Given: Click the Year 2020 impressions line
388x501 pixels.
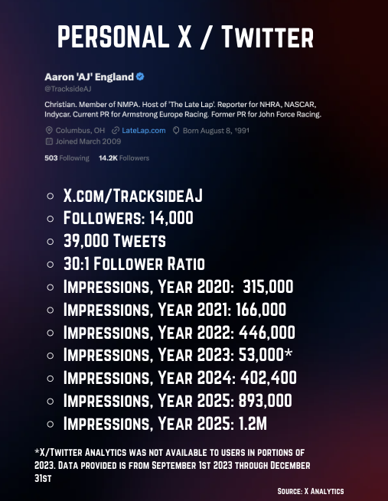Looking at the screenshot, I should 178,286.
